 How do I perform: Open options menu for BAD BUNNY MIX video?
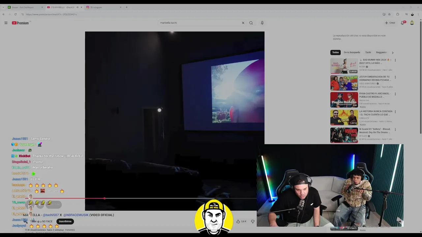pyautogui.click(x=395, y=60)
